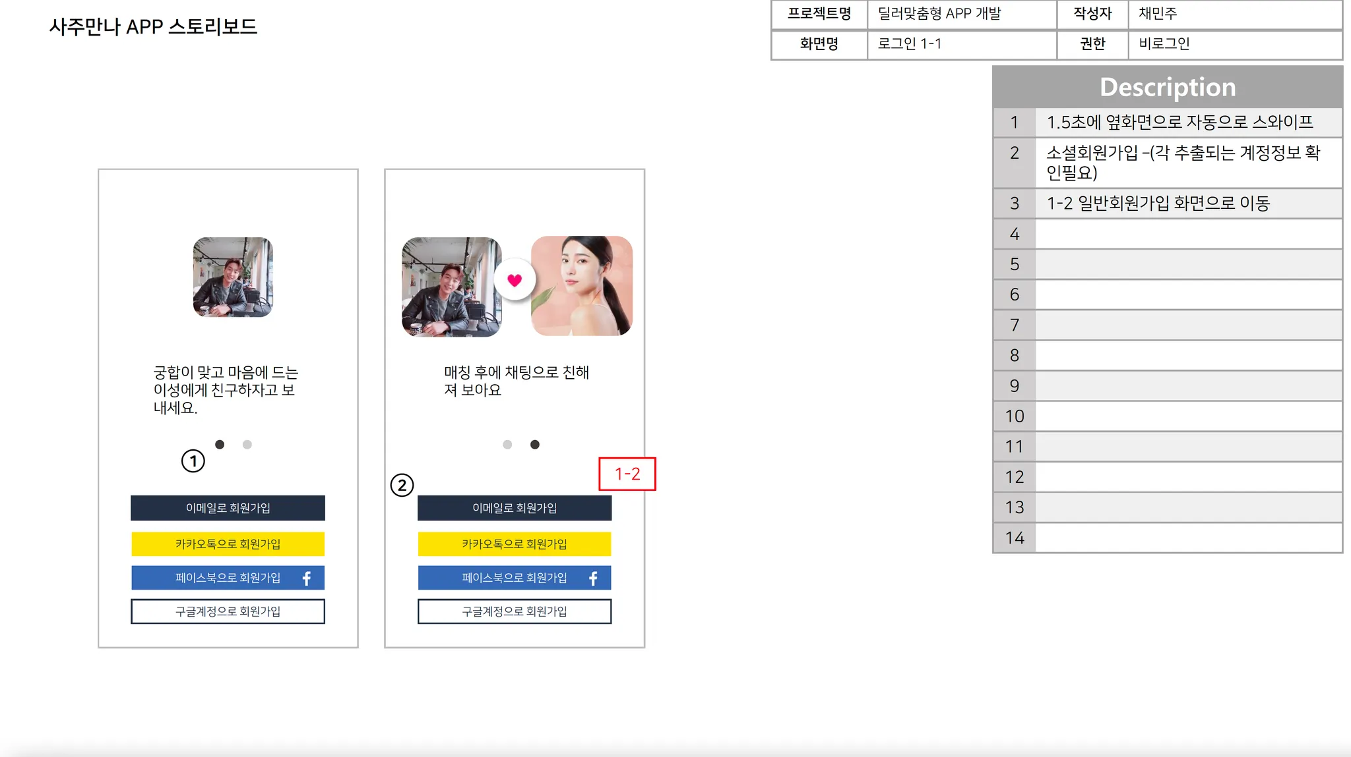Select second page dot on left screen

[247, 445]
